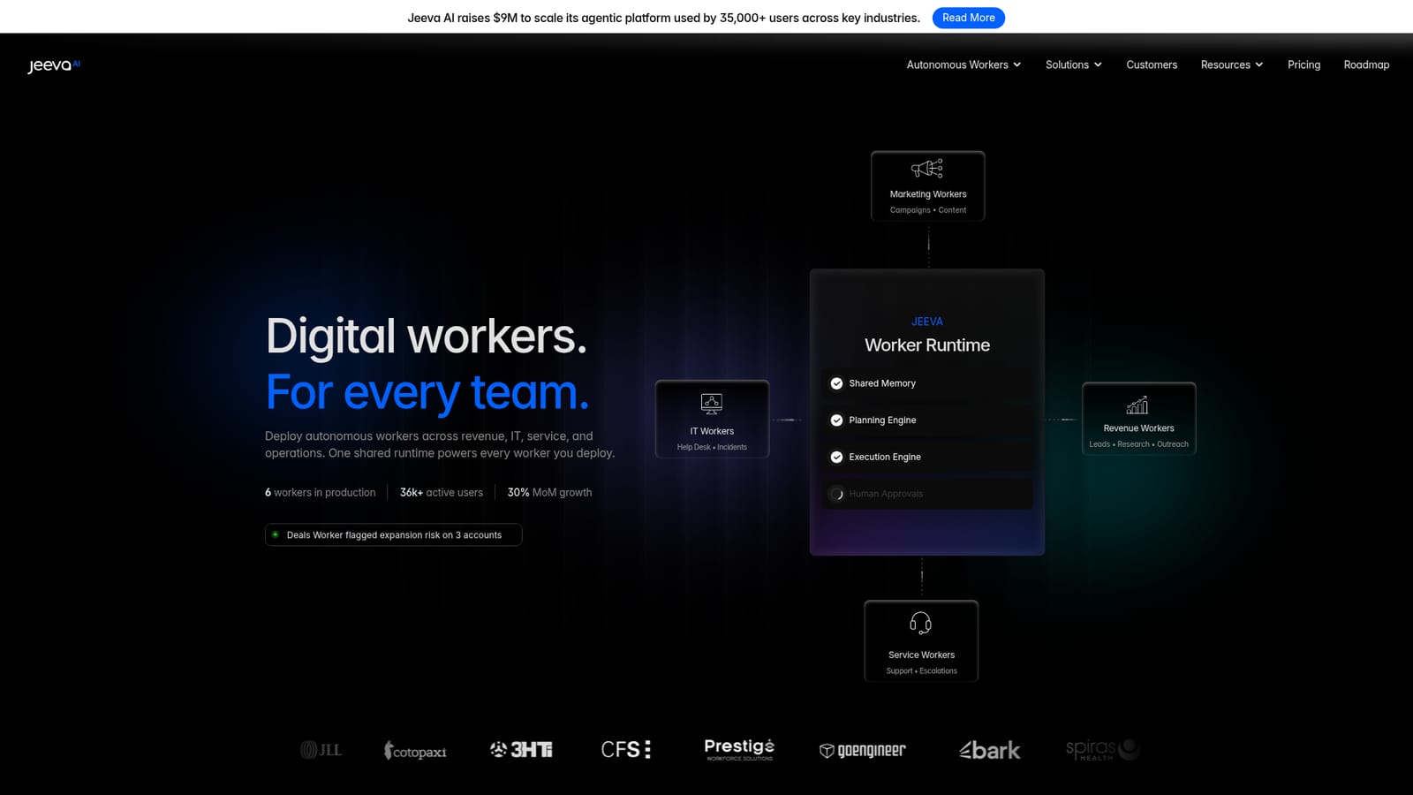This screenshot has width=1413, height=795.
Task: Click the 'Digital workers.' headline
Action: (427, 337)
